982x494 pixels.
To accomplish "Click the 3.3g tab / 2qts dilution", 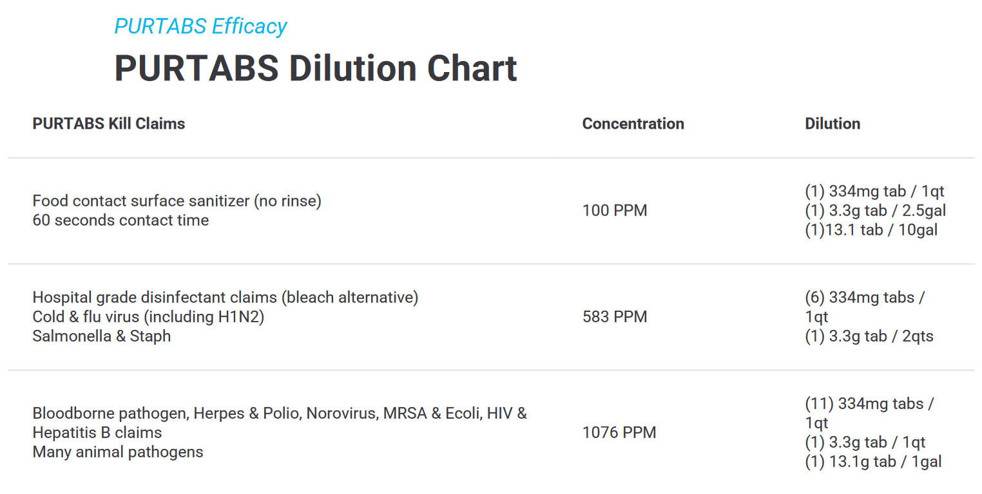I will point(869,336).
